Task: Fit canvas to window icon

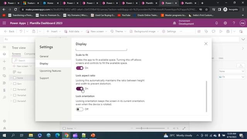Action: [184, 128]
